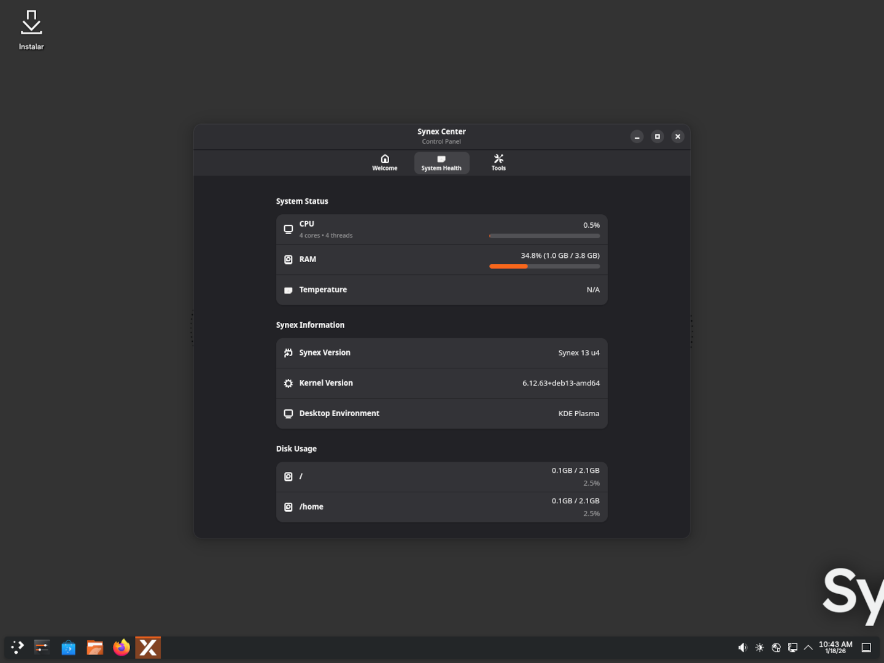Click the display configuration tray icon
884x663 pixels.
[x=793, y=647]
